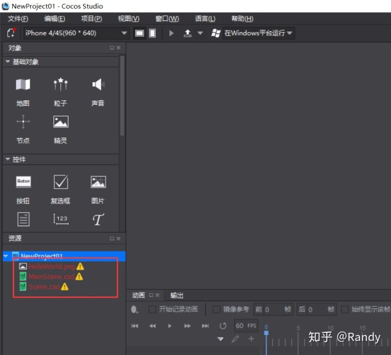Float the 资源 panel
The width and height of the screenshot is (391, 355).
pos(112,238)
